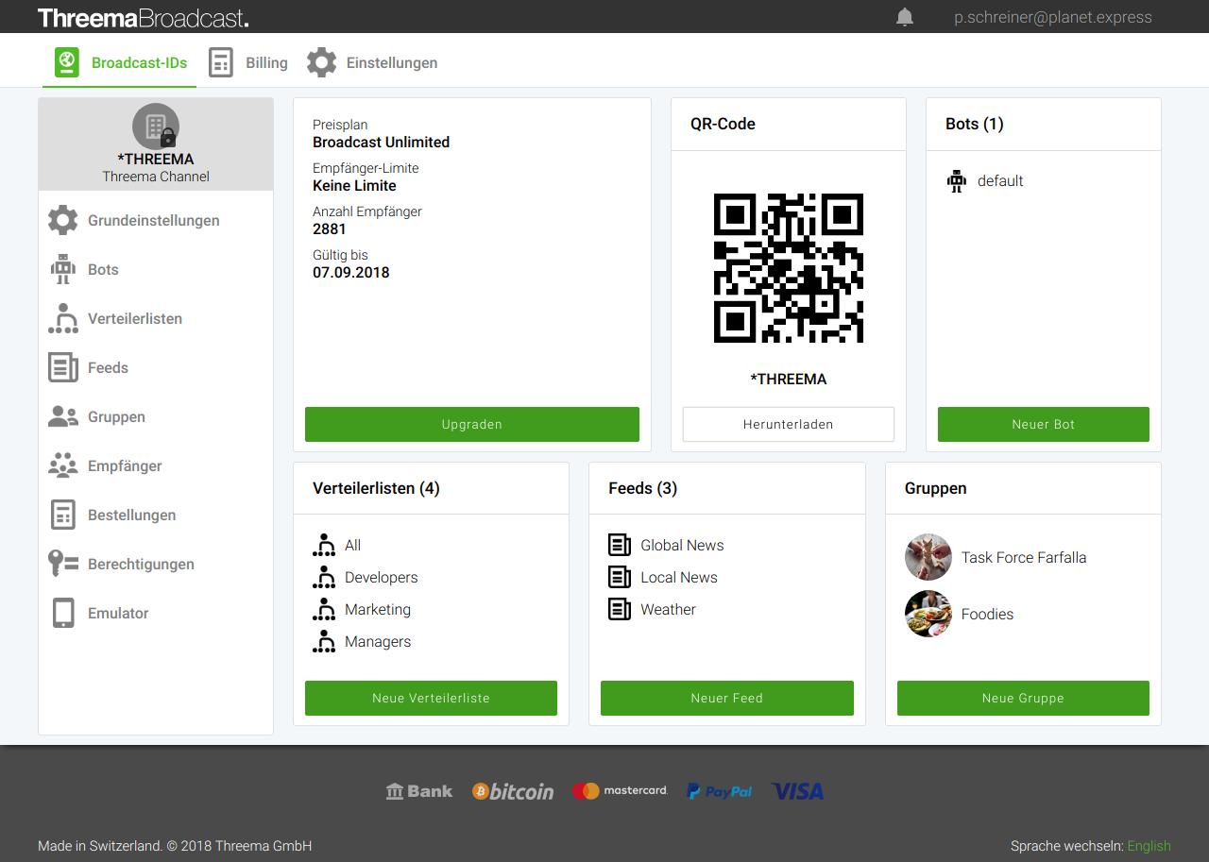Open Grundeinstellungen in the sidebar
1209x862 pixels.
(156, 220)
